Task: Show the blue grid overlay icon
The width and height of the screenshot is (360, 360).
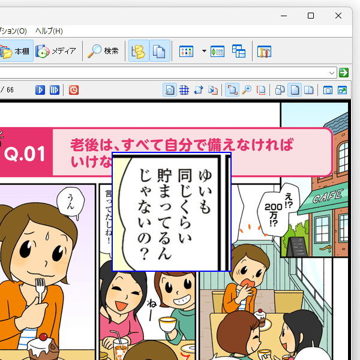Action: (x=184, y=90)
